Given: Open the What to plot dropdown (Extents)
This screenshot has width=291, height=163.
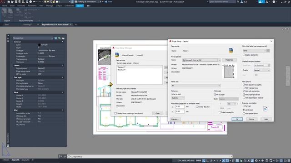Looking at the screenshot, I should tap(178, 98).
